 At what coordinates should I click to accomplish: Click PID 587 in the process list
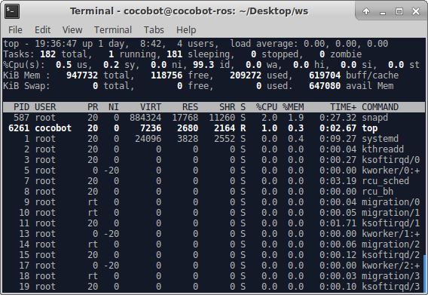tap(21, 118)
